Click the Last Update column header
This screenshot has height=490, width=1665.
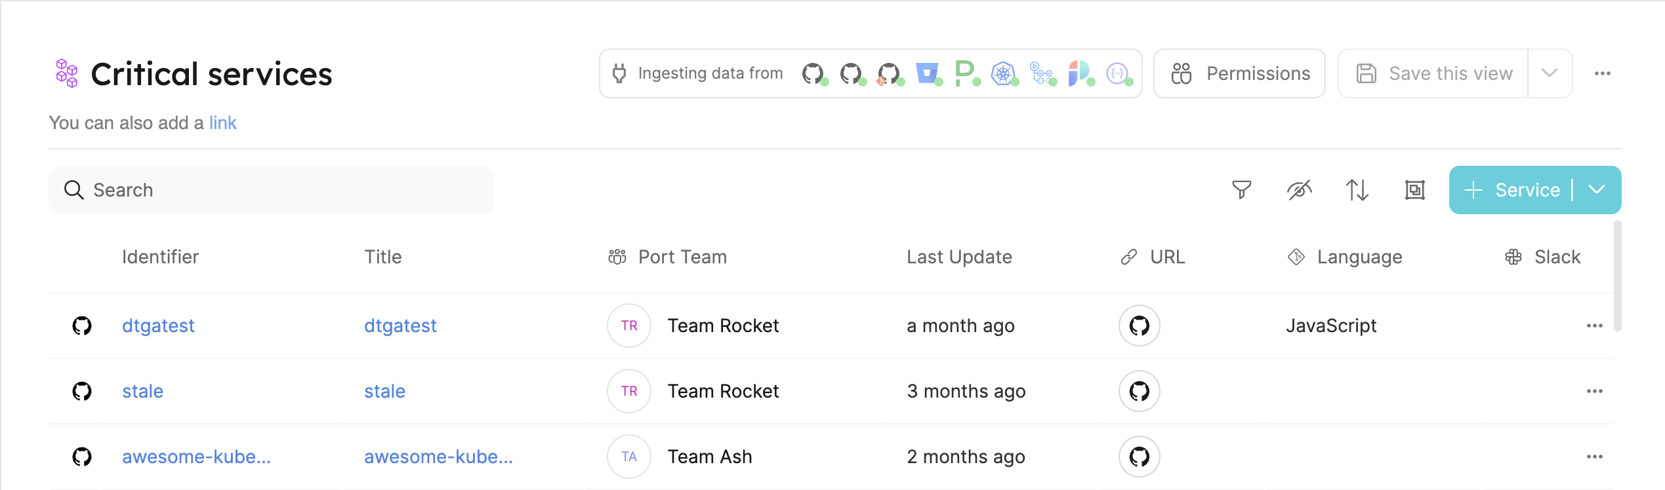coord(959,257)
